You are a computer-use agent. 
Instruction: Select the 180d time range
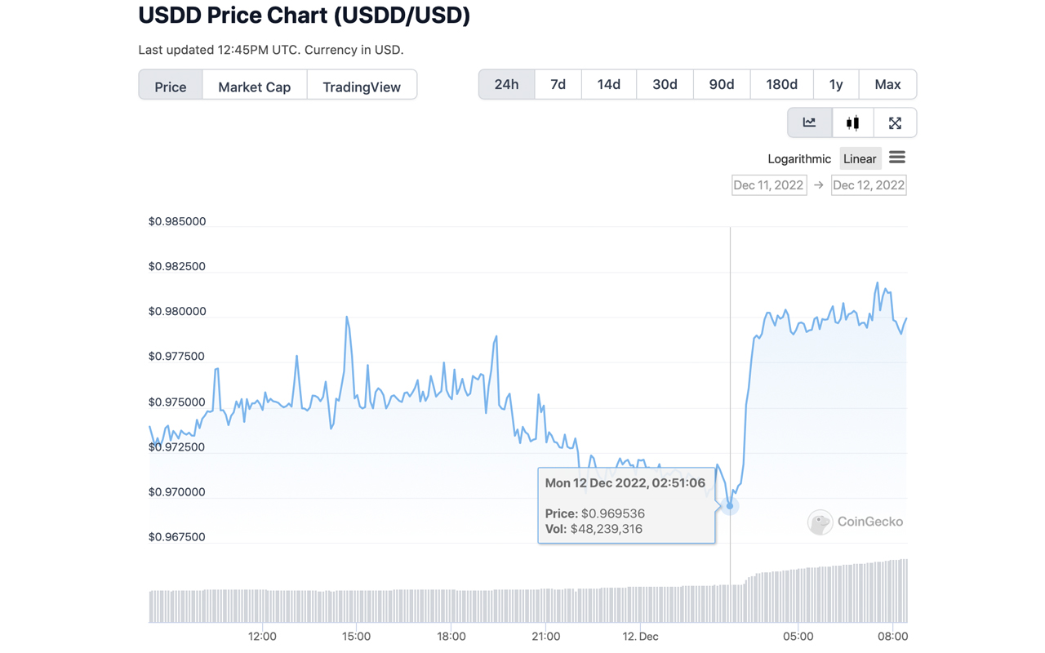pyautogui.click(x=781, y=84)
